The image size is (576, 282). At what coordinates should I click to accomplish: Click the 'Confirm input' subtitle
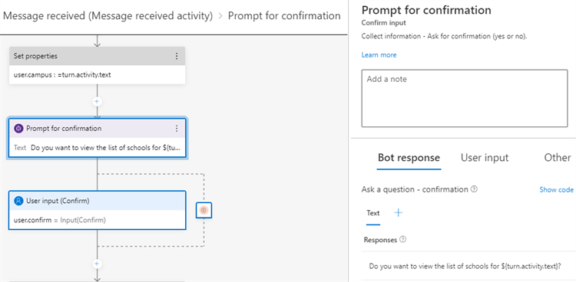point(383,23)
